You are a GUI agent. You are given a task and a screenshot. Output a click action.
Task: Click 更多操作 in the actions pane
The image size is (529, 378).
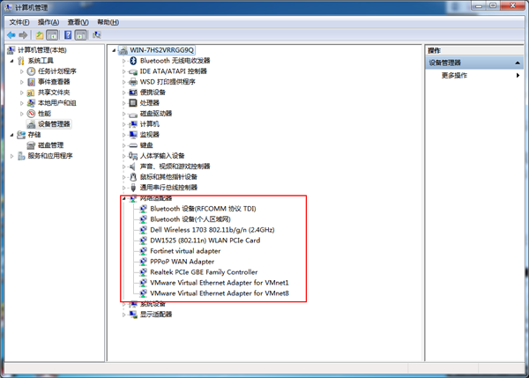(455, 76)
